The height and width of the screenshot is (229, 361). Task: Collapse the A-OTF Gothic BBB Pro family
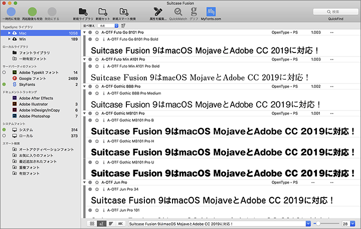(85, 86)
